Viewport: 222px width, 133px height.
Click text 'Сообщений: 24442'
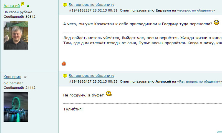click(19, 88)
